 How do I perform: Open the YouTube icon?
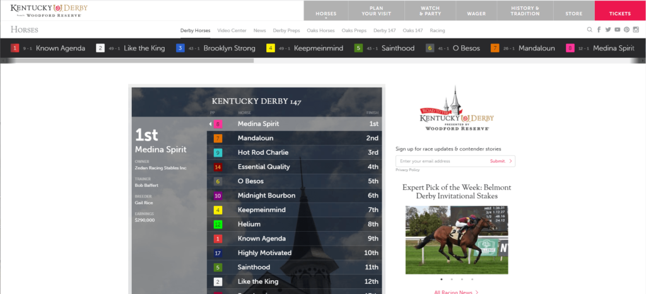(617, 30)
